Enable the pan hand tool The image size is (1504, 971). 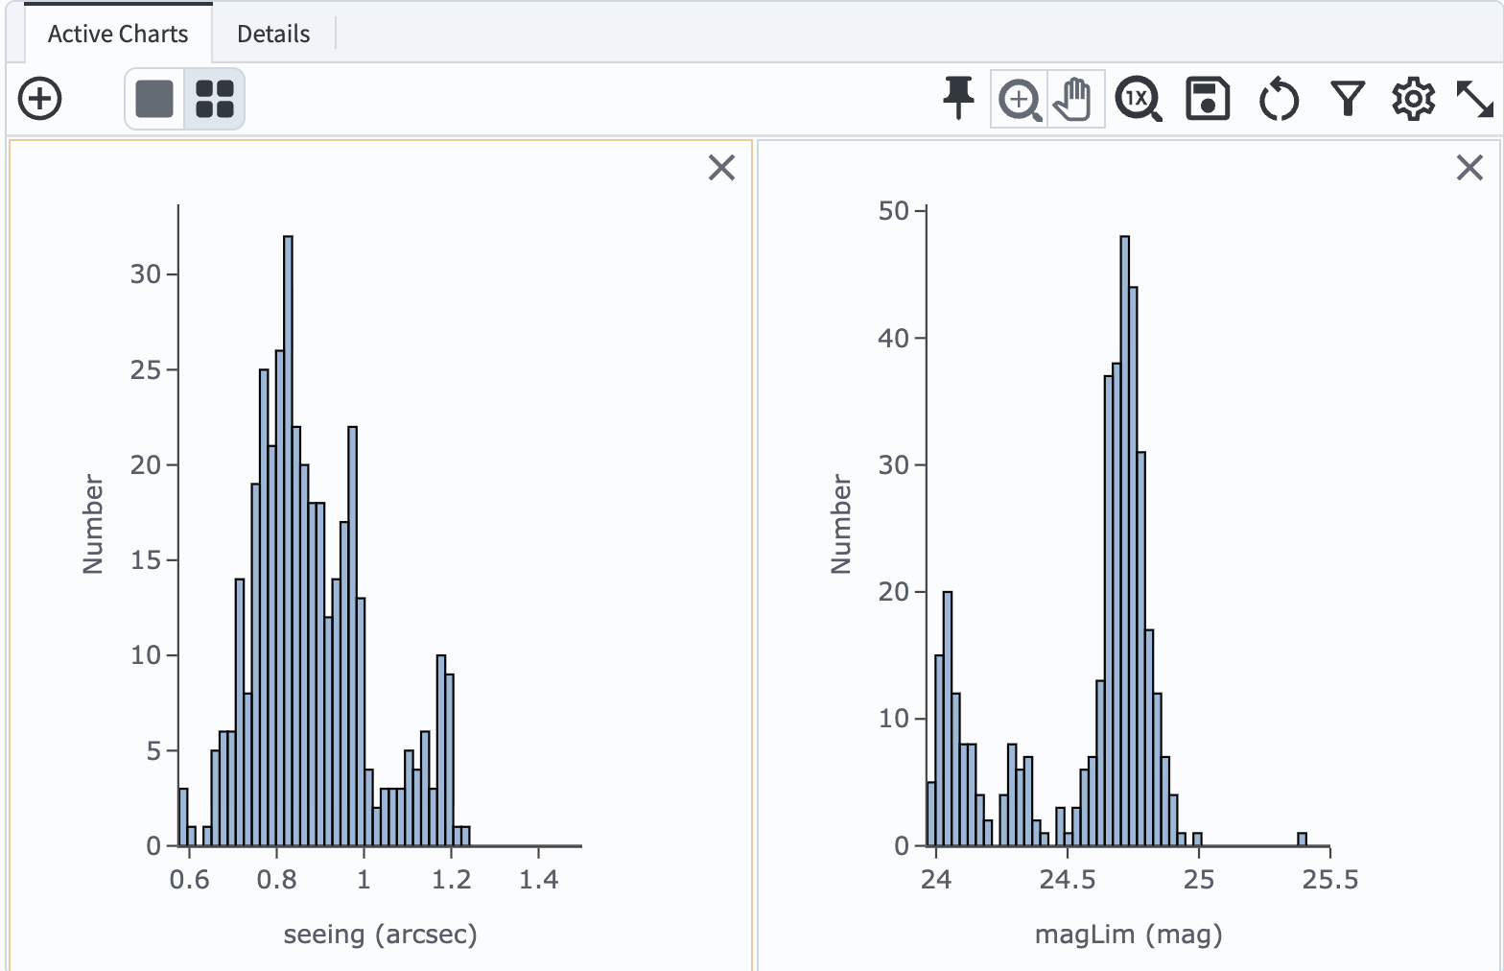pyautogui.click(x=1074, y=99)
